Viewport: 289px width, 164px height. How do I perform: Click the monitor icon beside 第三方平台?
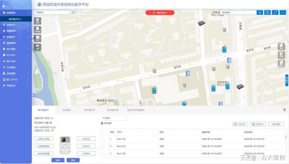(4, 79)
